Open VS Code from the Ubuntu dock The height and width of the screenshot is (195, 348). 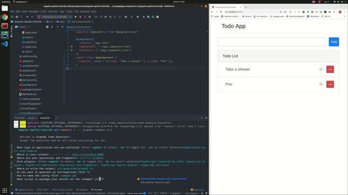(5, 44)
